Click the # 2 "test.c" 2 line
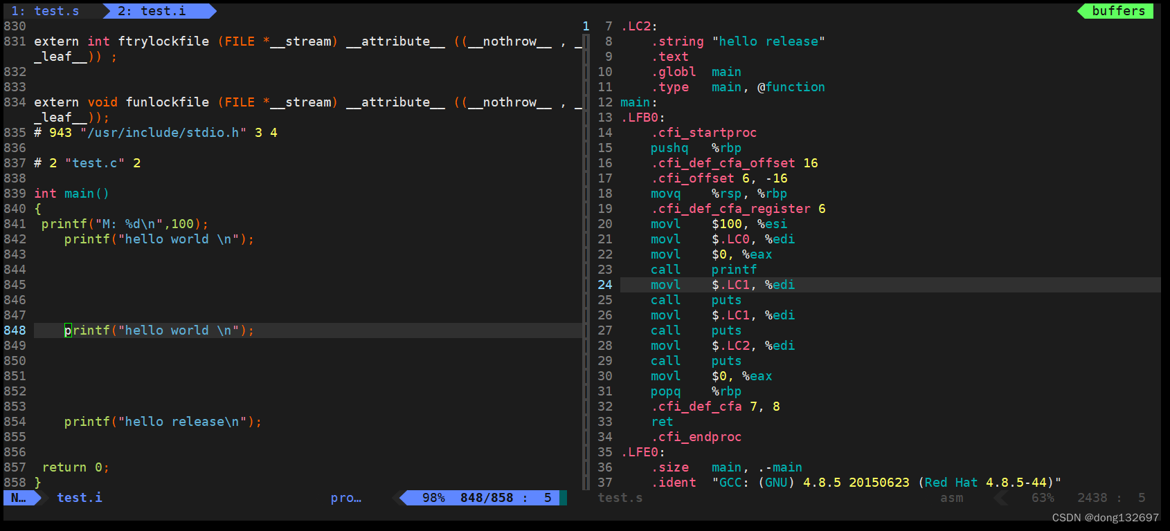The image size is (1170, 531). point(87,163)
